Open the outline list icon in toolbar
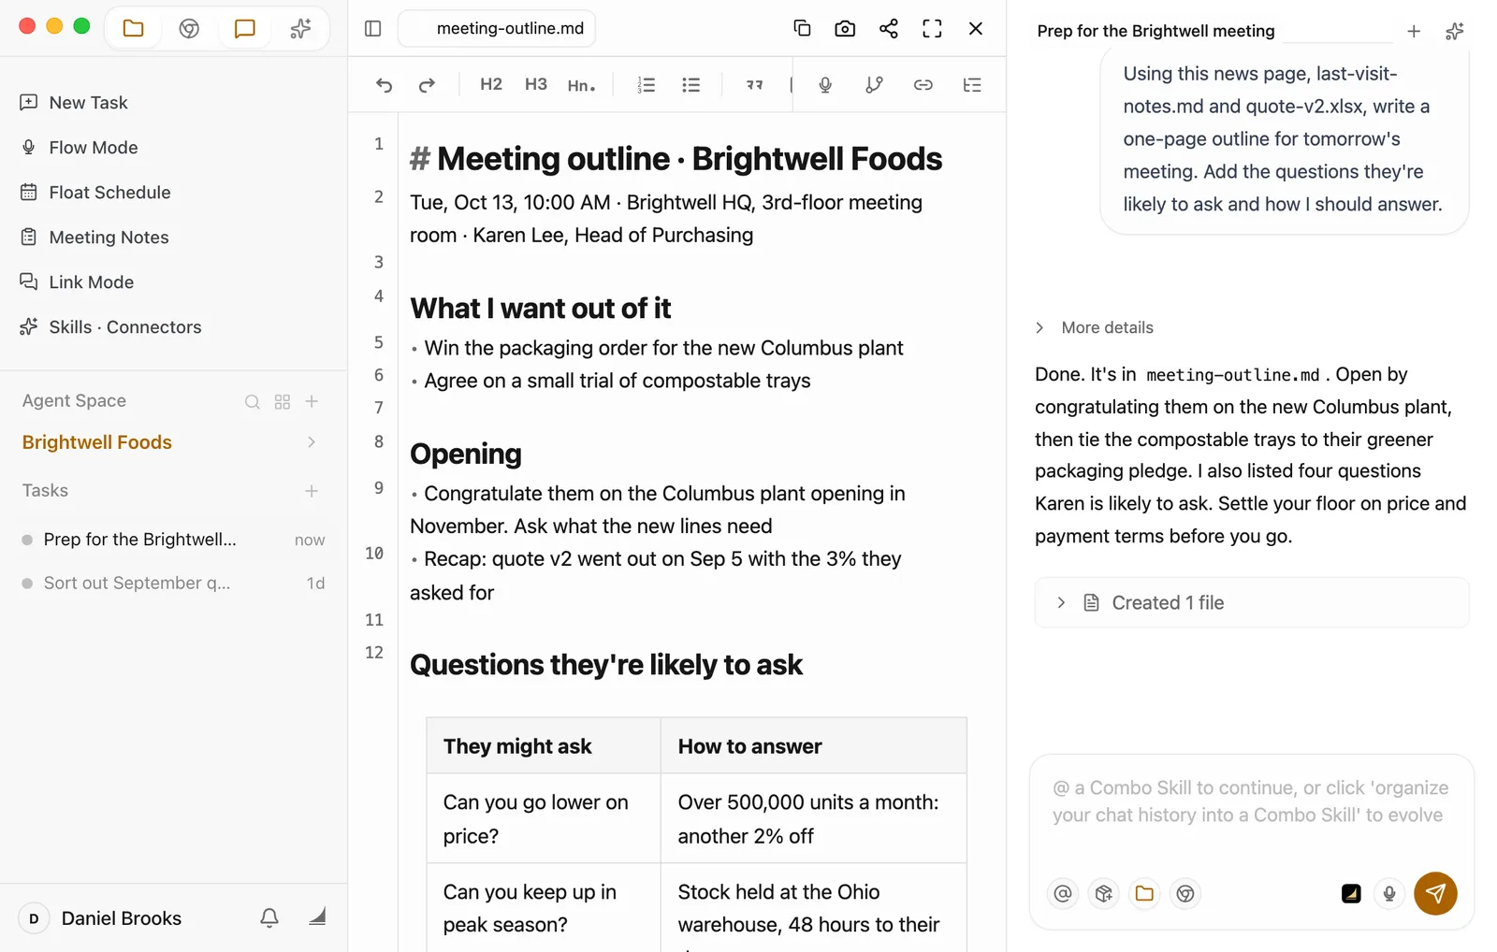The image size is (1497, 952). (972, 85)
